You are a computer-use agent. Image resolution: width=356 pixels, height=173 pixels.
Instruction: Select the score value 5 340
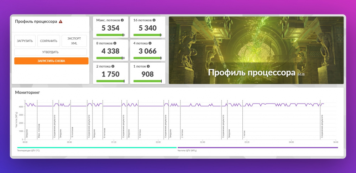point(148,28)
